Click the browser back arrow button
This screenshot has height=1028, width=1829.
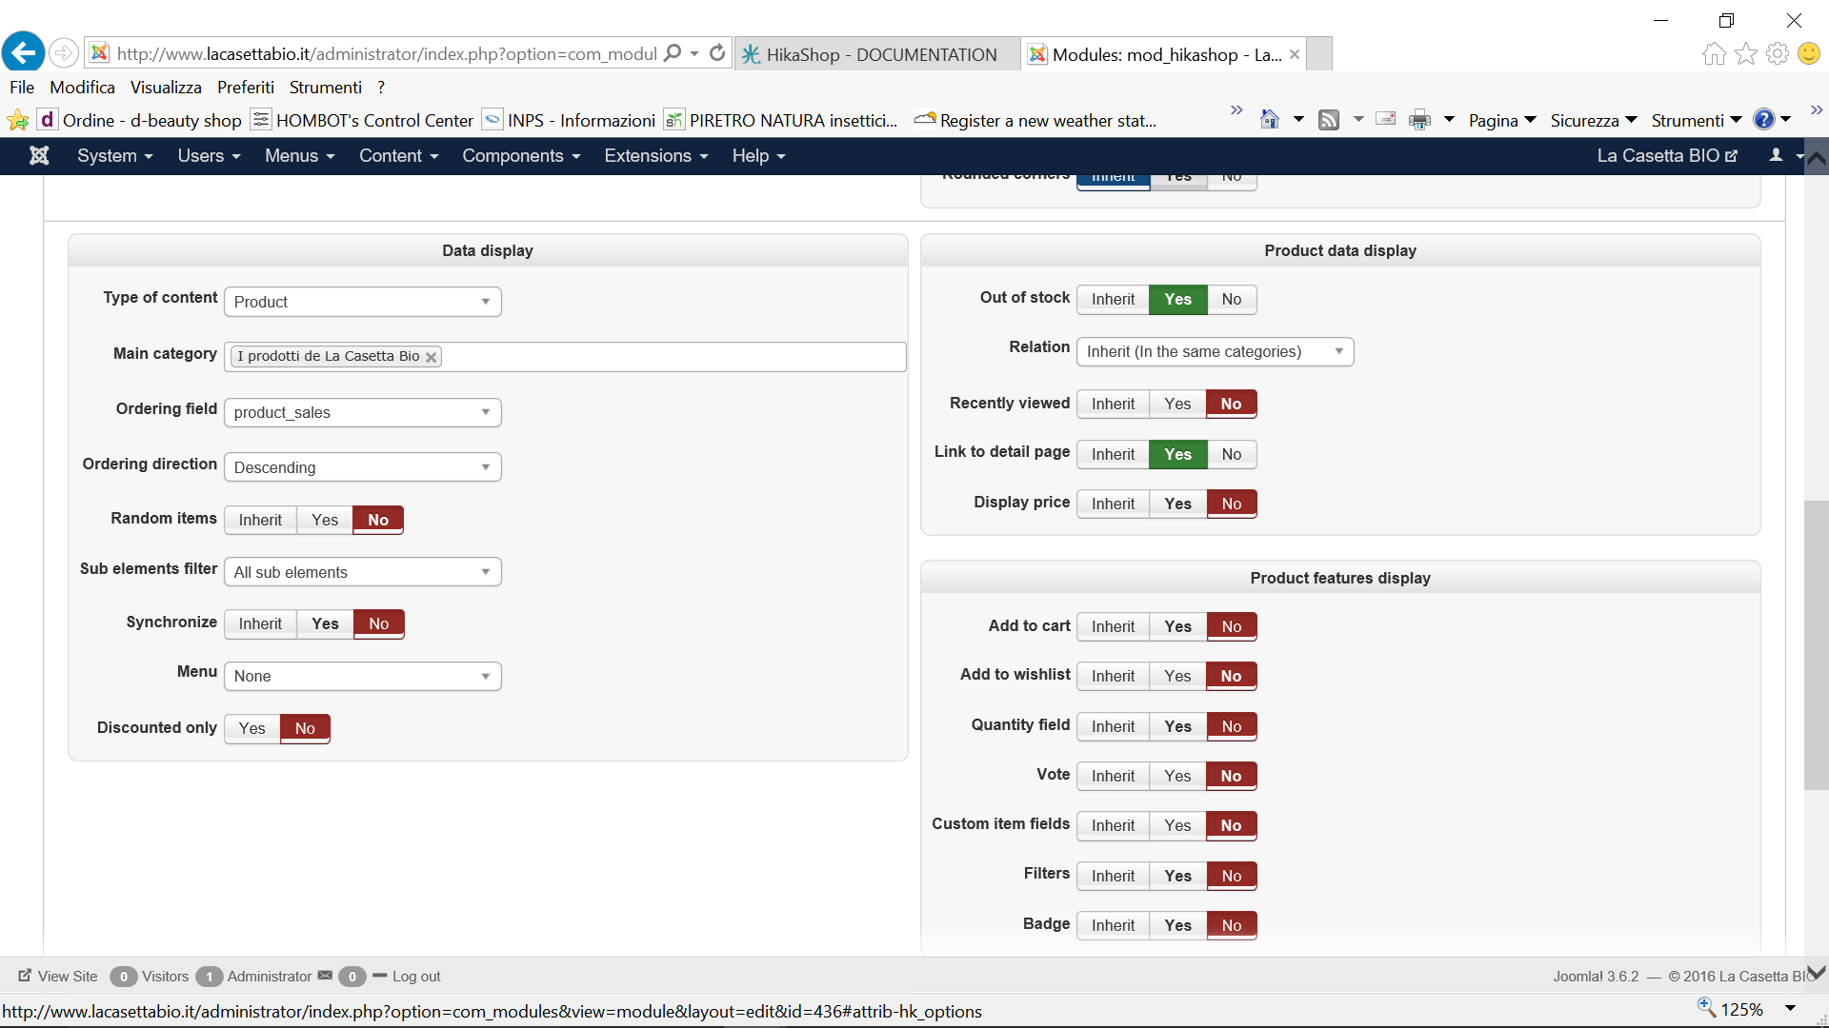[23, 52]
